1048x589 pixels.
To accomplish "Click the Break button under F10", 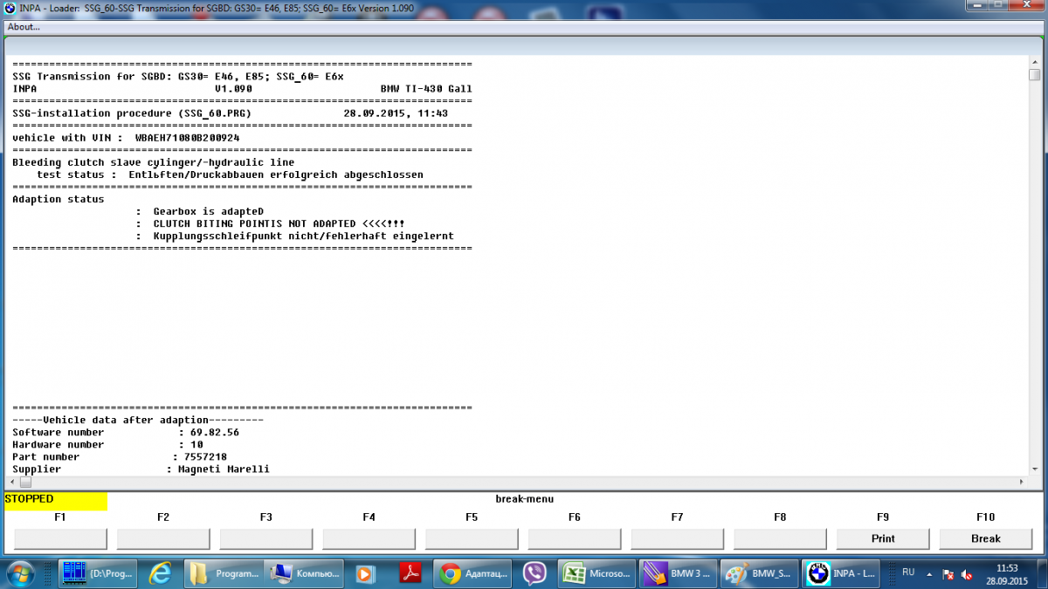I will click(x=985, y=538).
